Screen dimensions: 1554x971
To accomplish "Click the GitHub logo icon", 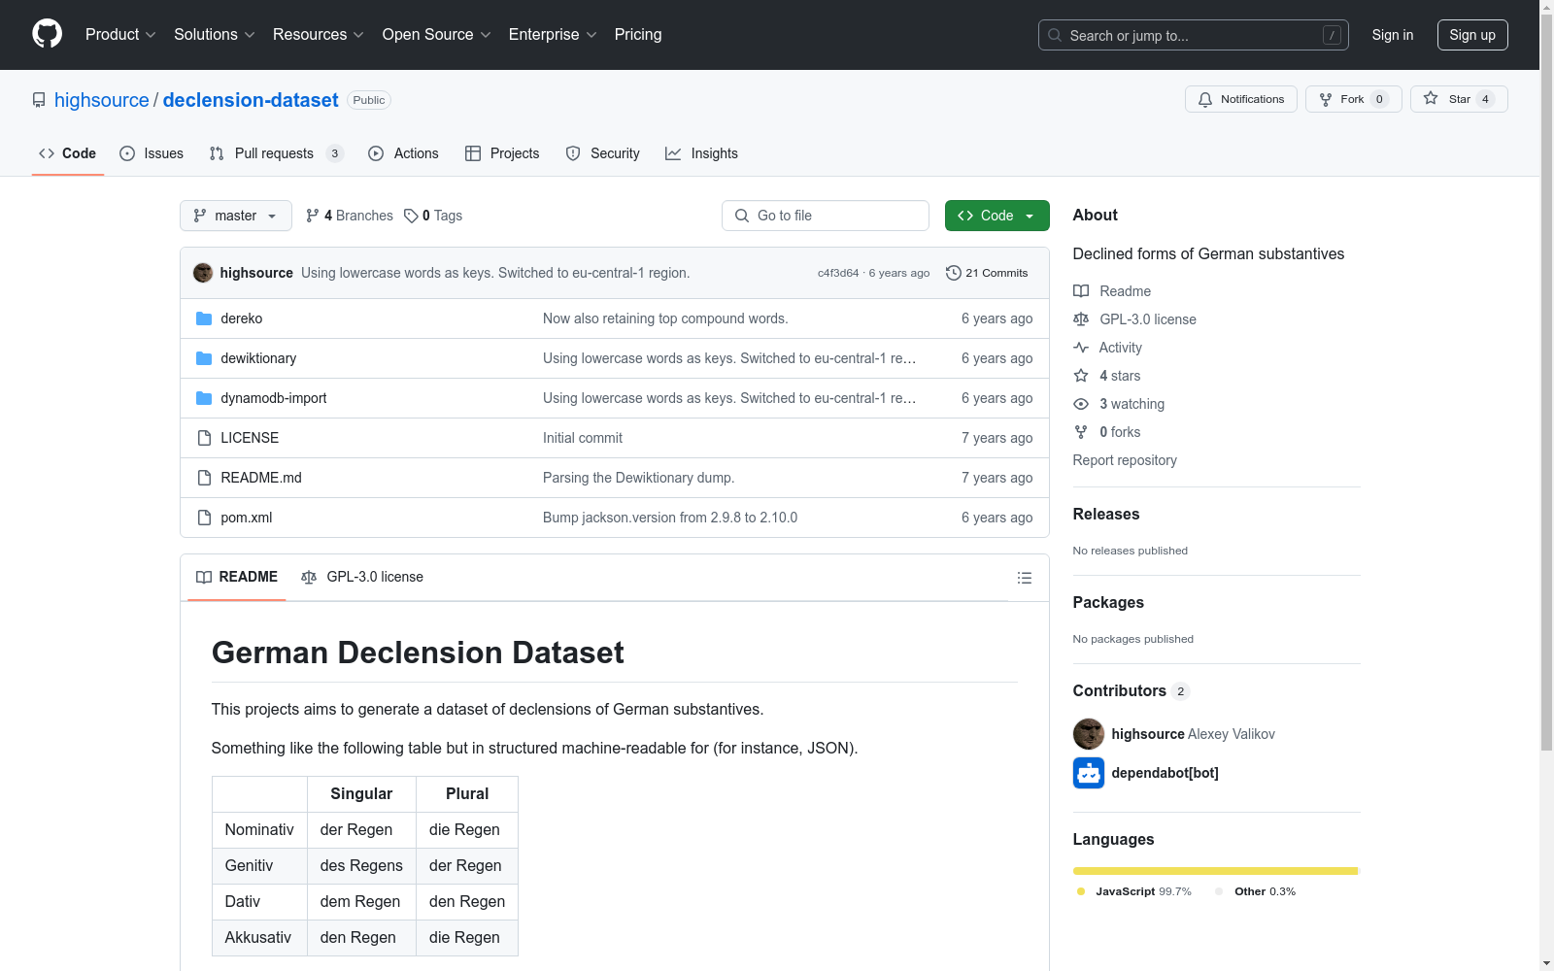I will [47, 34].
